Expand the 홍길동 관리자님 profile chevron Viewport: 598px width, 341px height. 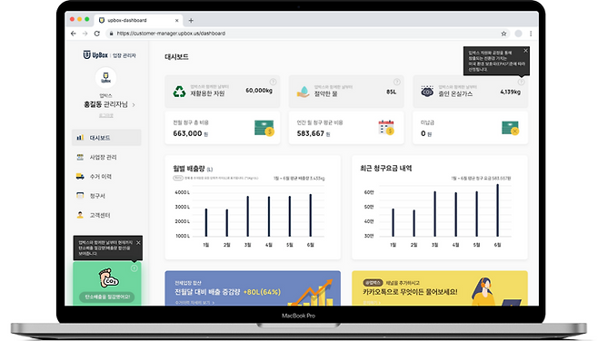[x=134, y=104]
